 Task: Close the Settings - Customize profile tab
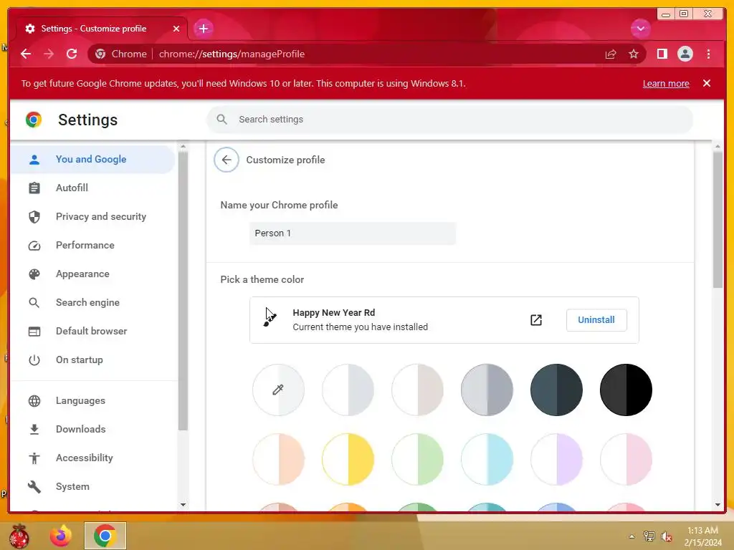click(x=176, y=29)
